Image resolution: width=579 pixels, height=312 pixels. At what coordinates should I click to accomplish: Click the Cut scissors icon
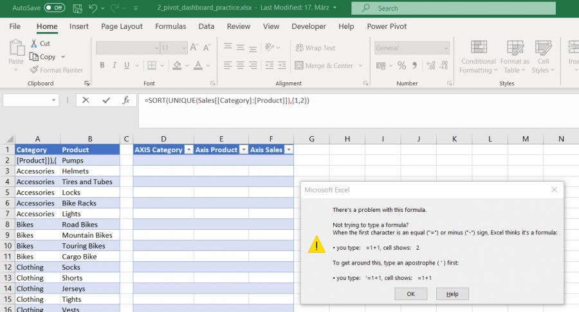pyautogui.click(x=34, y=44)
